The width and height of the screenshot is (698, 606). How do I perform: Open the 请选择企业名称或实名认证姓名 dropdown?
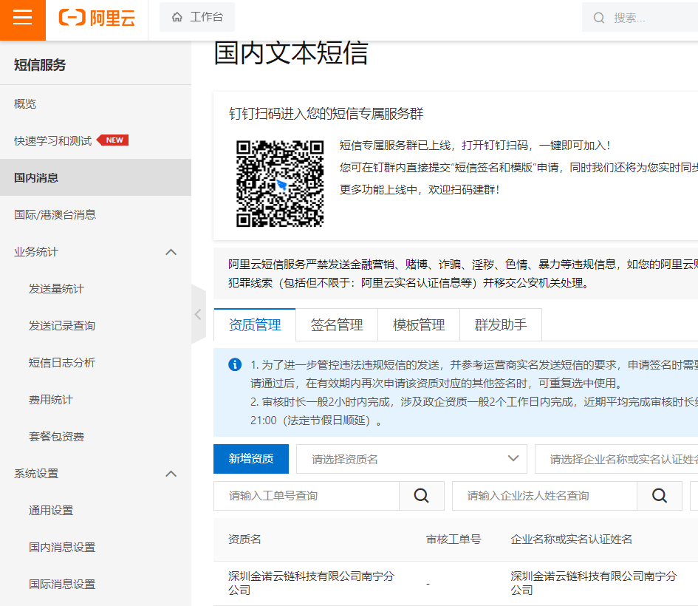(x=617, y=459)
